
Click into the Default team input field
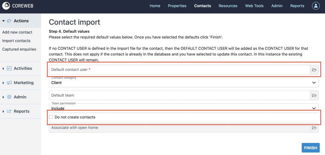(179, 95)
